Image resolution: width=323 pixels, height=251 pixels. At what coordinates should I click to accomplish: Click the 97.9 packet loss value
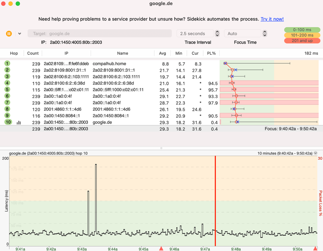[x=213, y=103]
